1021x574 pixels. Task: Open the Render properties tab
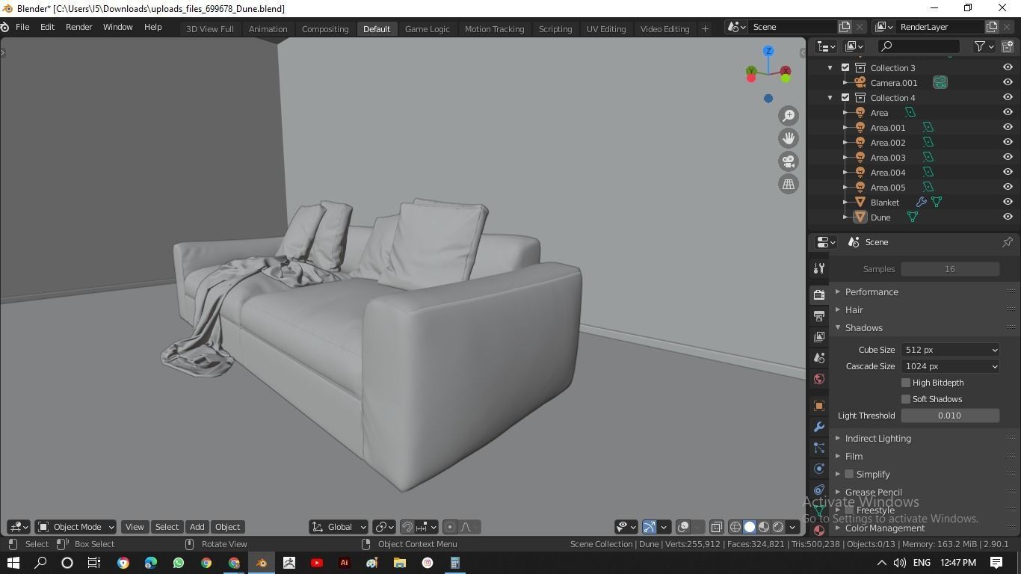(x=819, y=294)
